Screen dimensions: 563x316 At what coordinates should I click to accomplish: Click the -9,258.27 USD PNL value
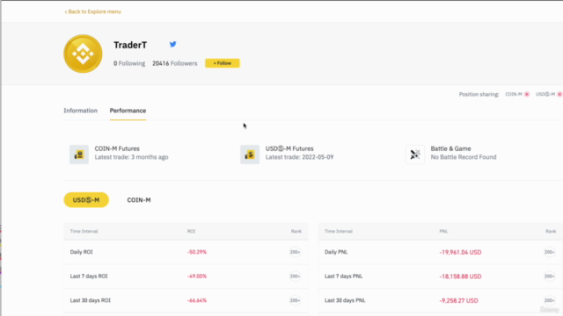click(458, 300)
